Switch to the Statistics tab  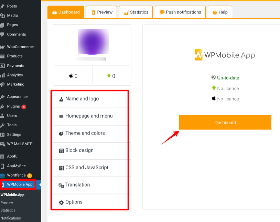(136, 12)
